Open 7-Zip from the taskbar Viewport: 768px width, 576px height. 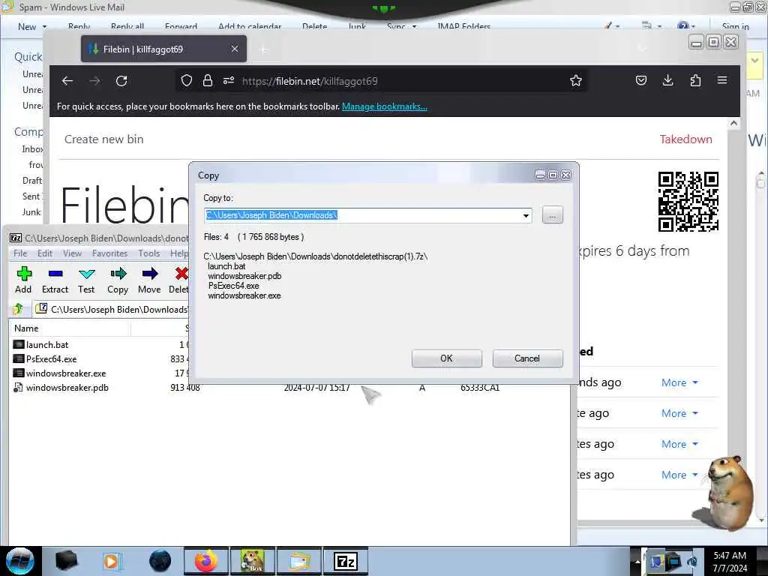point(346,561)
